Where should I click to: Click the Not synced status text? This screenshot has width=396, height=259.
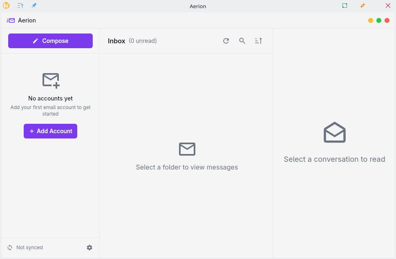click(x=29, y=248)
